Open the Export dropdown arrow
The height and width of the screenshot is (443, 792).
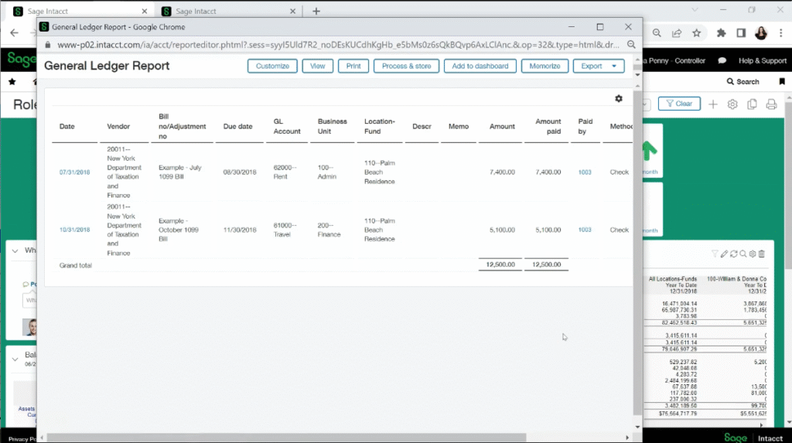614,66
